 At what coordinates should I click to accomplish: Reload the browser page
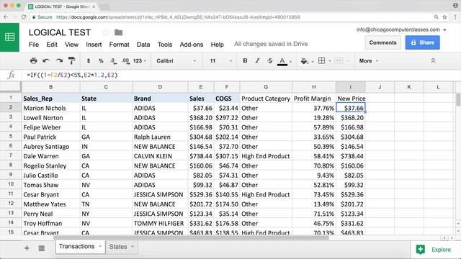[x=24, y=17]
